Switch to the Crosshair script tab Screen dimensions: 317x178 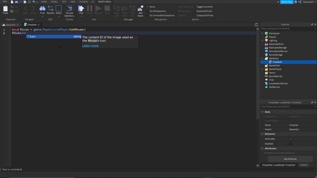pyautogui.click(x=32, y=25)
